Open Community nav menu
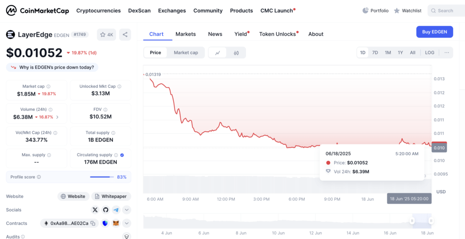 click(x=208, y=11)
